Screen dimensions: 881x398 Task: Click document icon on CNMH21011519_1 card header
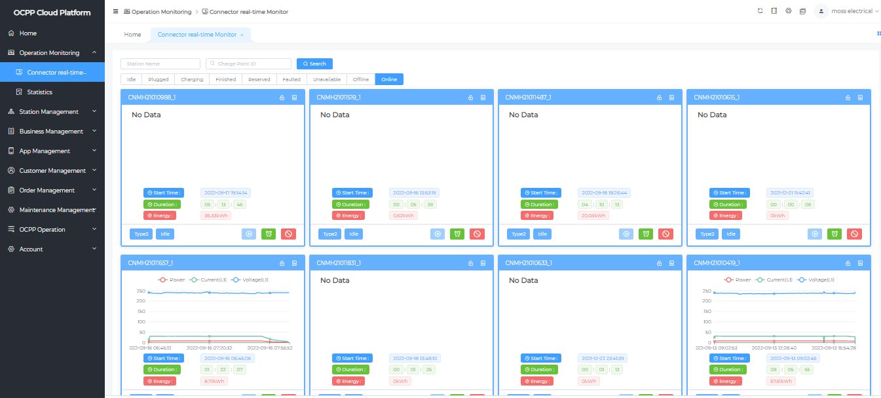click(483, 98)
